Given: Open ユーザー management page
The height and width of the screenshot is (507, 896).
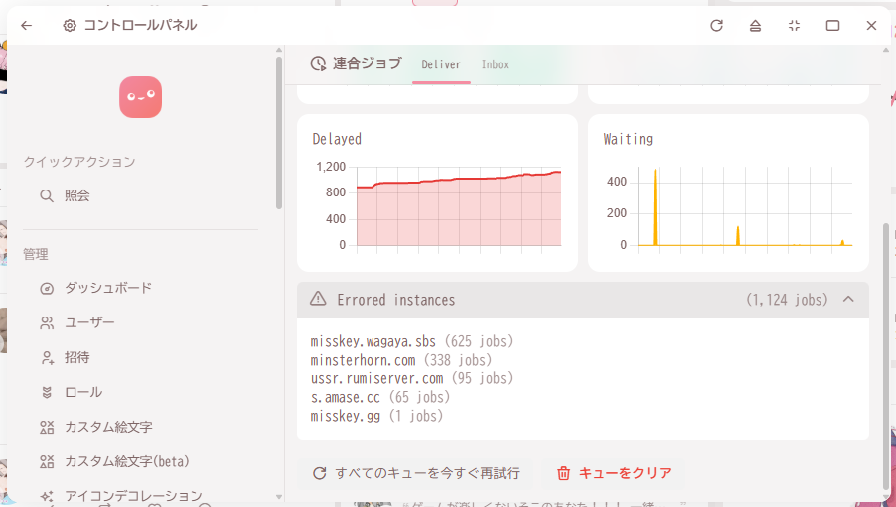Looking at the screenshot, I should tap(89, 322).
